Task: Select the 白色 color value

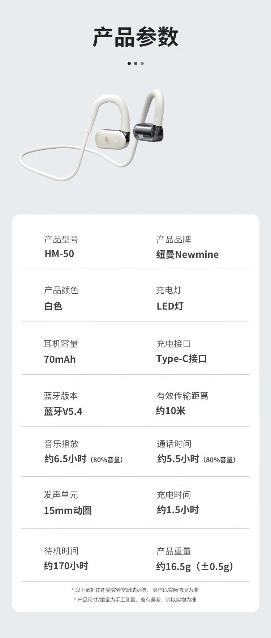Action: click(53, 306)
